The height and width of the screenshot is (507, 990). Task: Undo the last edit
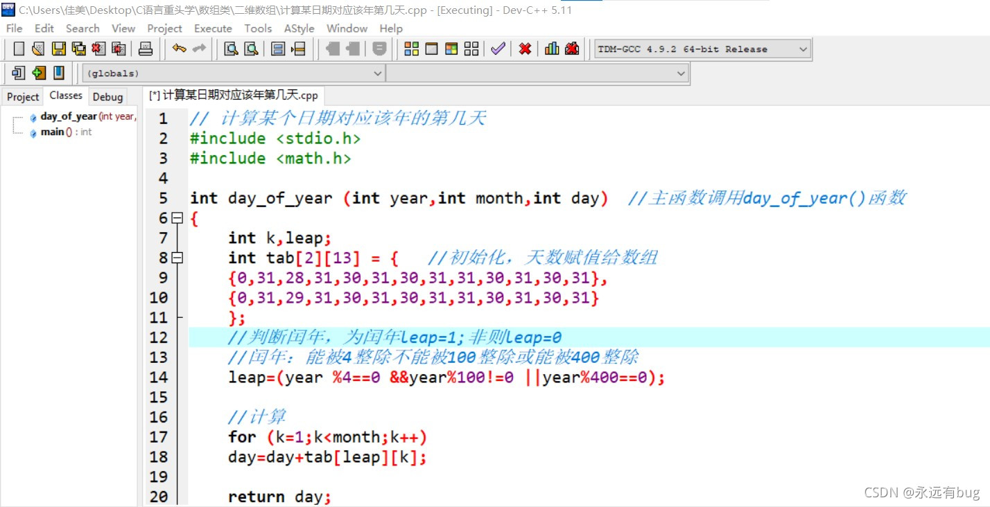click(x=179, y=48)
